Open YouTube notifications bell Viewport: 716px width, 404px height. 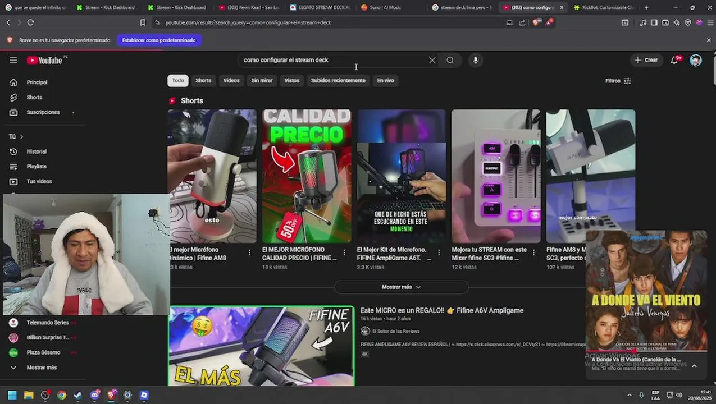(675, 60)
